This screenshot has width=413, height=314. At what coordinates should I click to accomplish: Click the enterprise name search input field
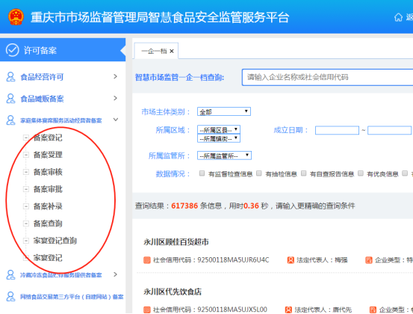(327, 77)
